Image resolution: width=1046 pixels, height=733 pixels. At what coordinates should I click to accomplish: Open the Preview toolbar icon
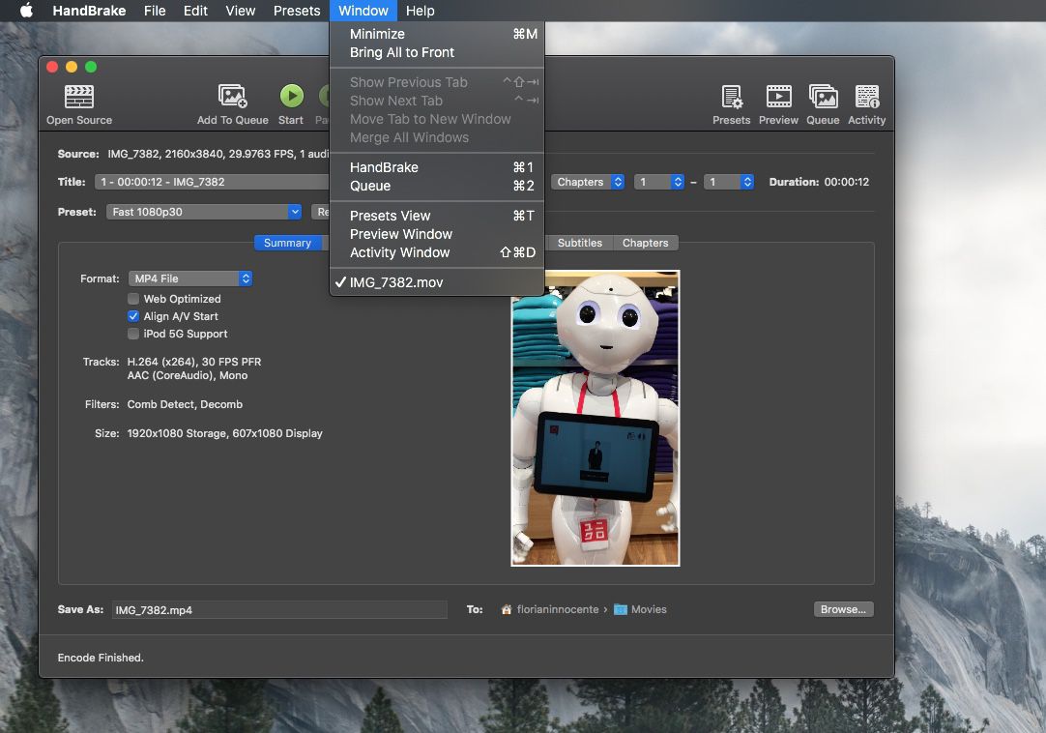(778, 97)
